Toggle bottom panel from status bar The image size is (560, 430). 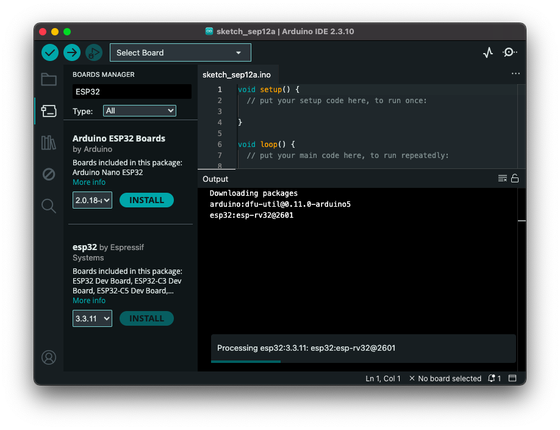(512, 378)
